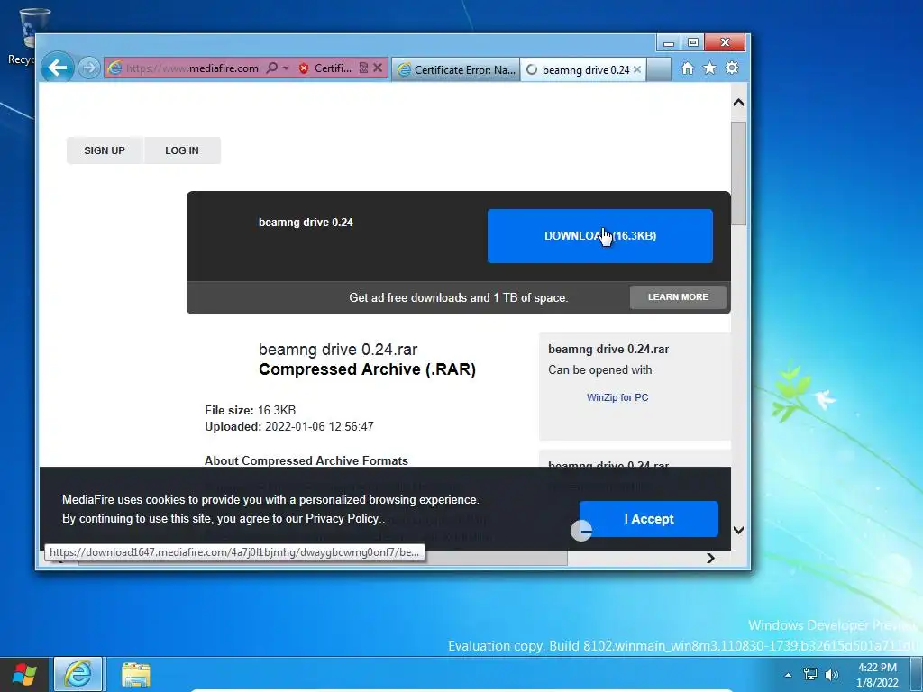The image size is (923, 692).
Task: Open the Tools gear menu
Action: (732, 68)
